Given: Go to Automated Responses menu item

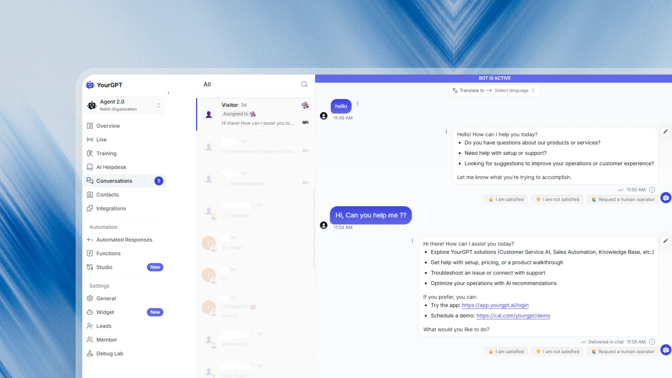Looking at the screenshot, I should point(124,240).
